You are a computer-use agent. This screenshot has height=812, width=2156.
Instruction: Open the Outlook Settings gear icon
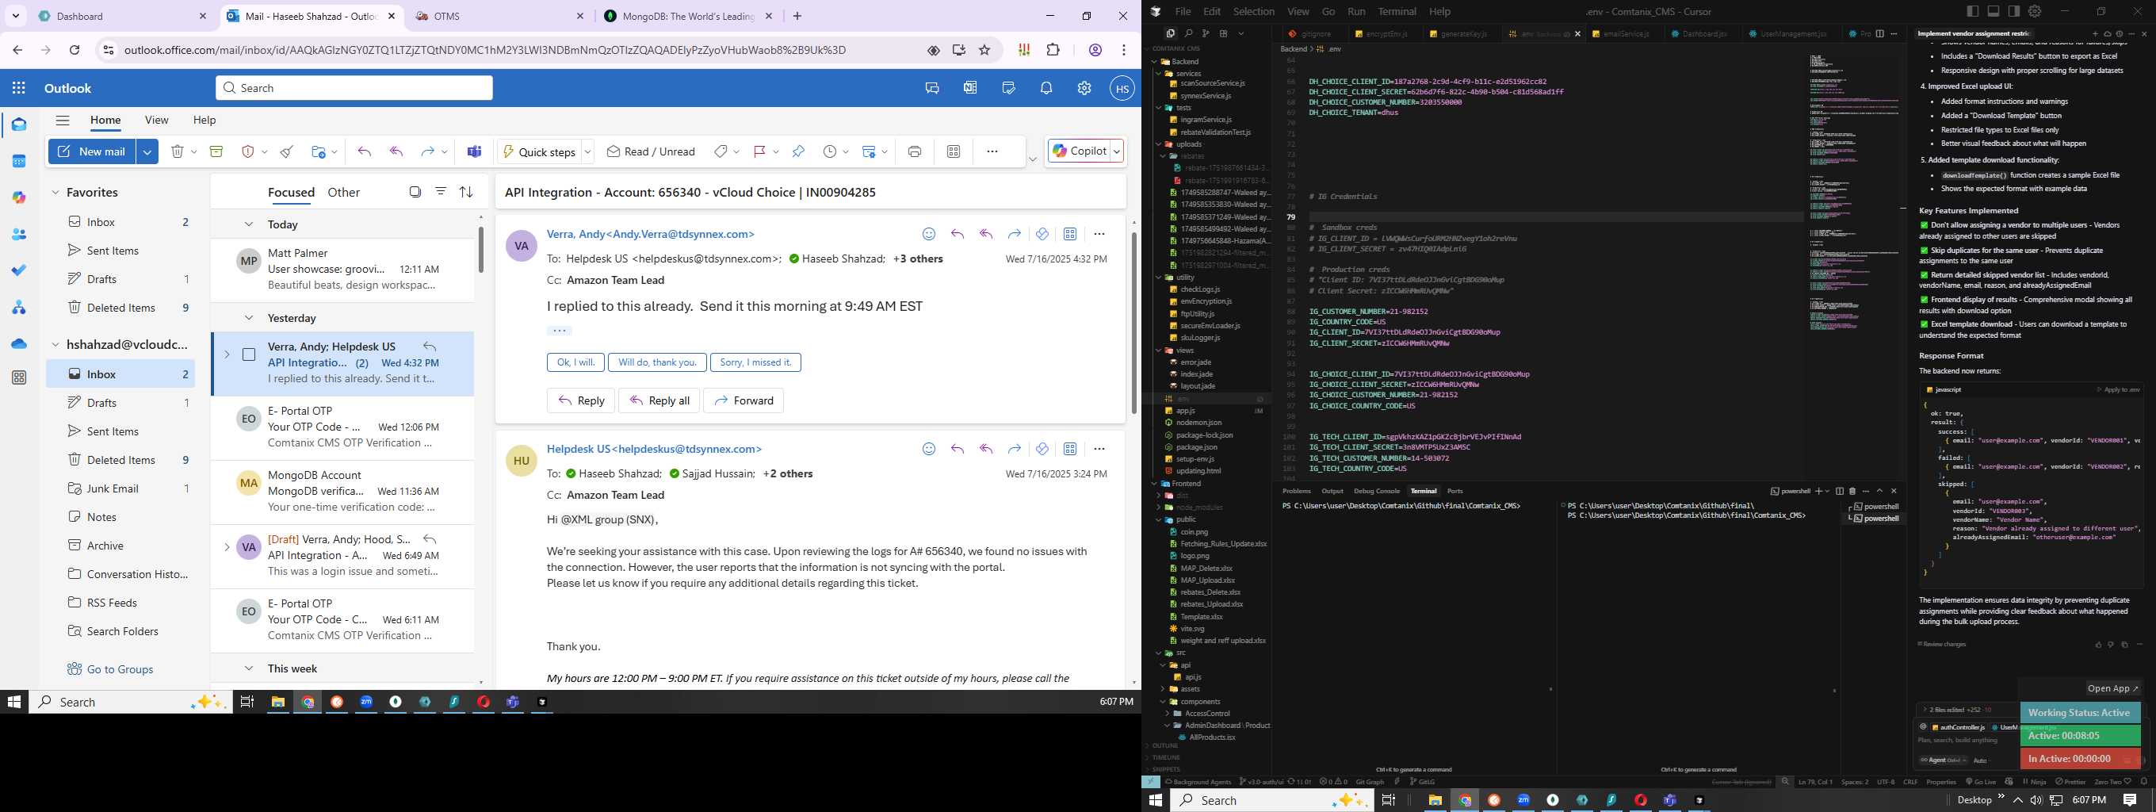[x=1084, y=88]
